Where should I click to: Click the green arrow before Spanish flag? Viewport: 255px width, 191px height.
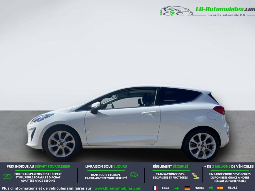coord(211,188)
